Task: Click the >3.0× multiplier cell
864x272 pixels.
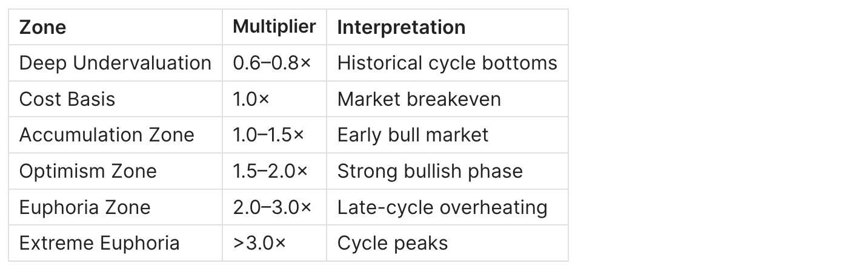Action: pyautogui.click(x=259, y=243)
